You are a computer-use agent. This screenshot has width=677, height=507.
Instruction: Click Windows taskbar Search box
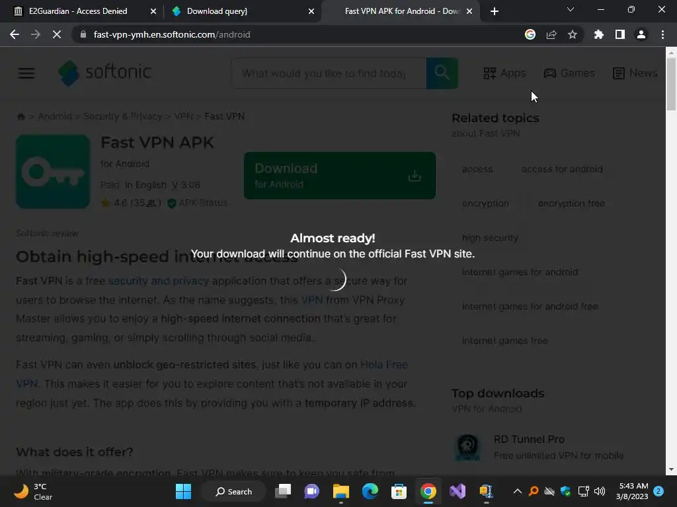coord(233,491)
